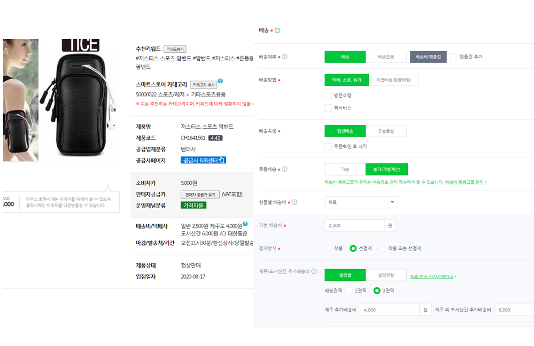Click the 가격자율 badge

click(193, 206)
